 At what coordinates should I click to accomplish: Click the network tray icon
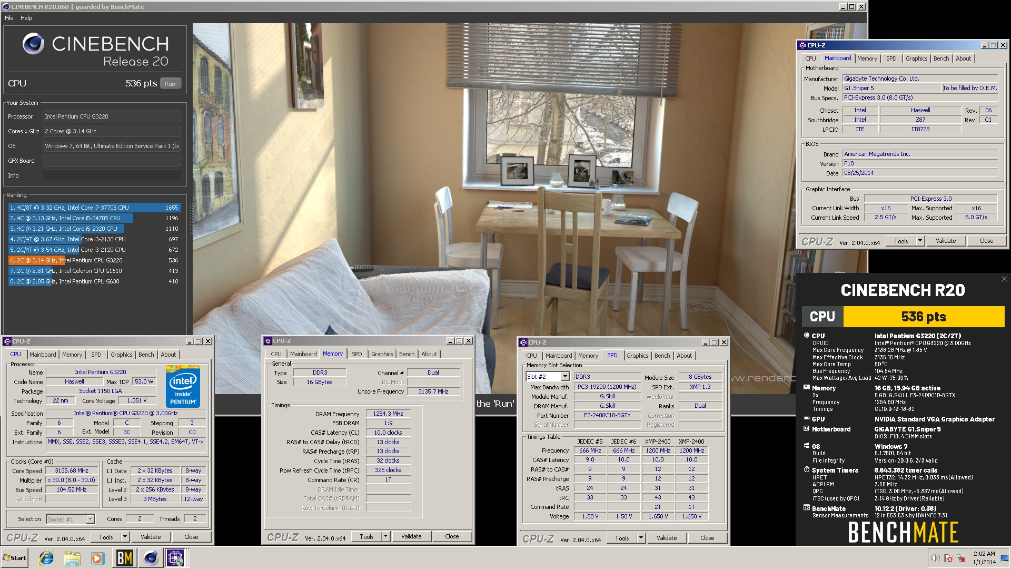pos(961,558)
